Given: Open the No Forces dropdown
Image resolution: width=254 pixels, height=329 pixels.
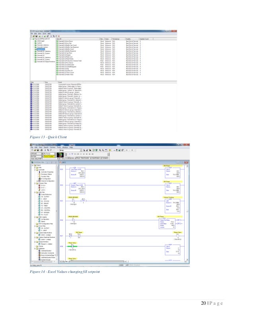Looking at the screenshot, I should [x=55, y=154].
